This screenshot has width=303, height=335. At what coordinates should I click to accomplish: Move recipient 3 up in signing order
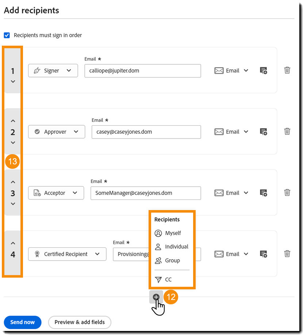point(12,181)
